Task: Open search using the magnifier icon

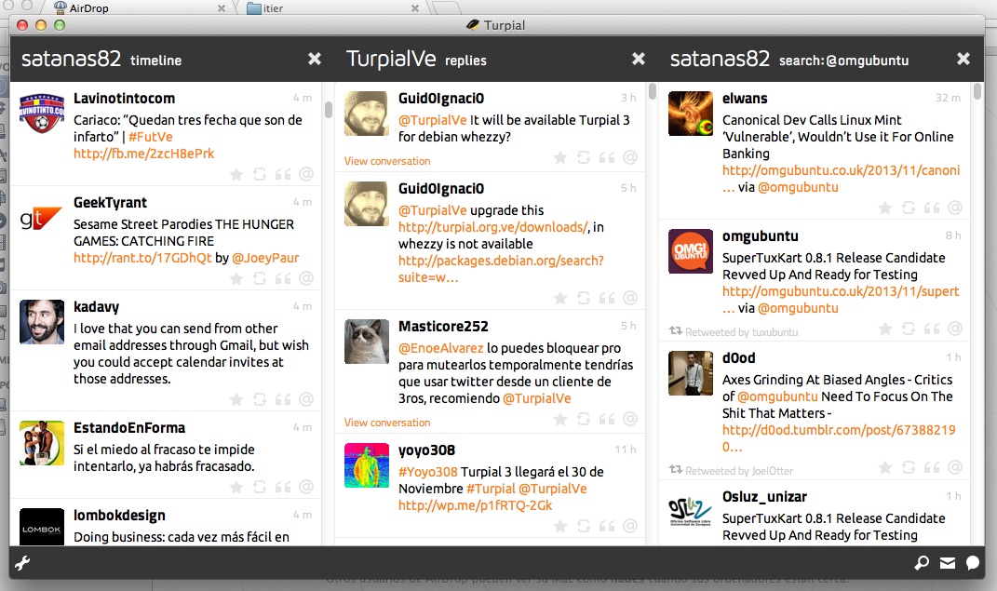Action: pos(922,562)
